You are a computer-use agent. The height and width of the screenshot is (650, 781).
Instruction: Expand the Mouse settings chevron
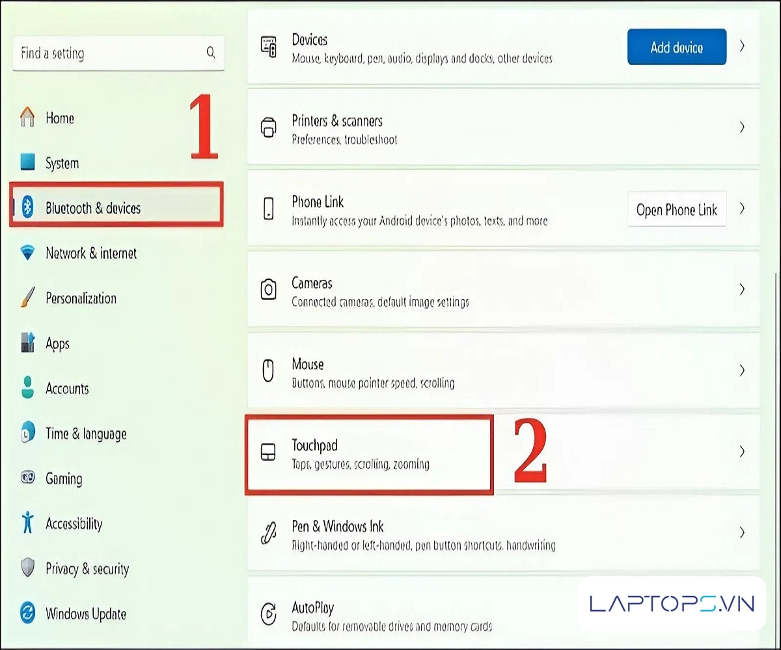click(x=741, y=370)
